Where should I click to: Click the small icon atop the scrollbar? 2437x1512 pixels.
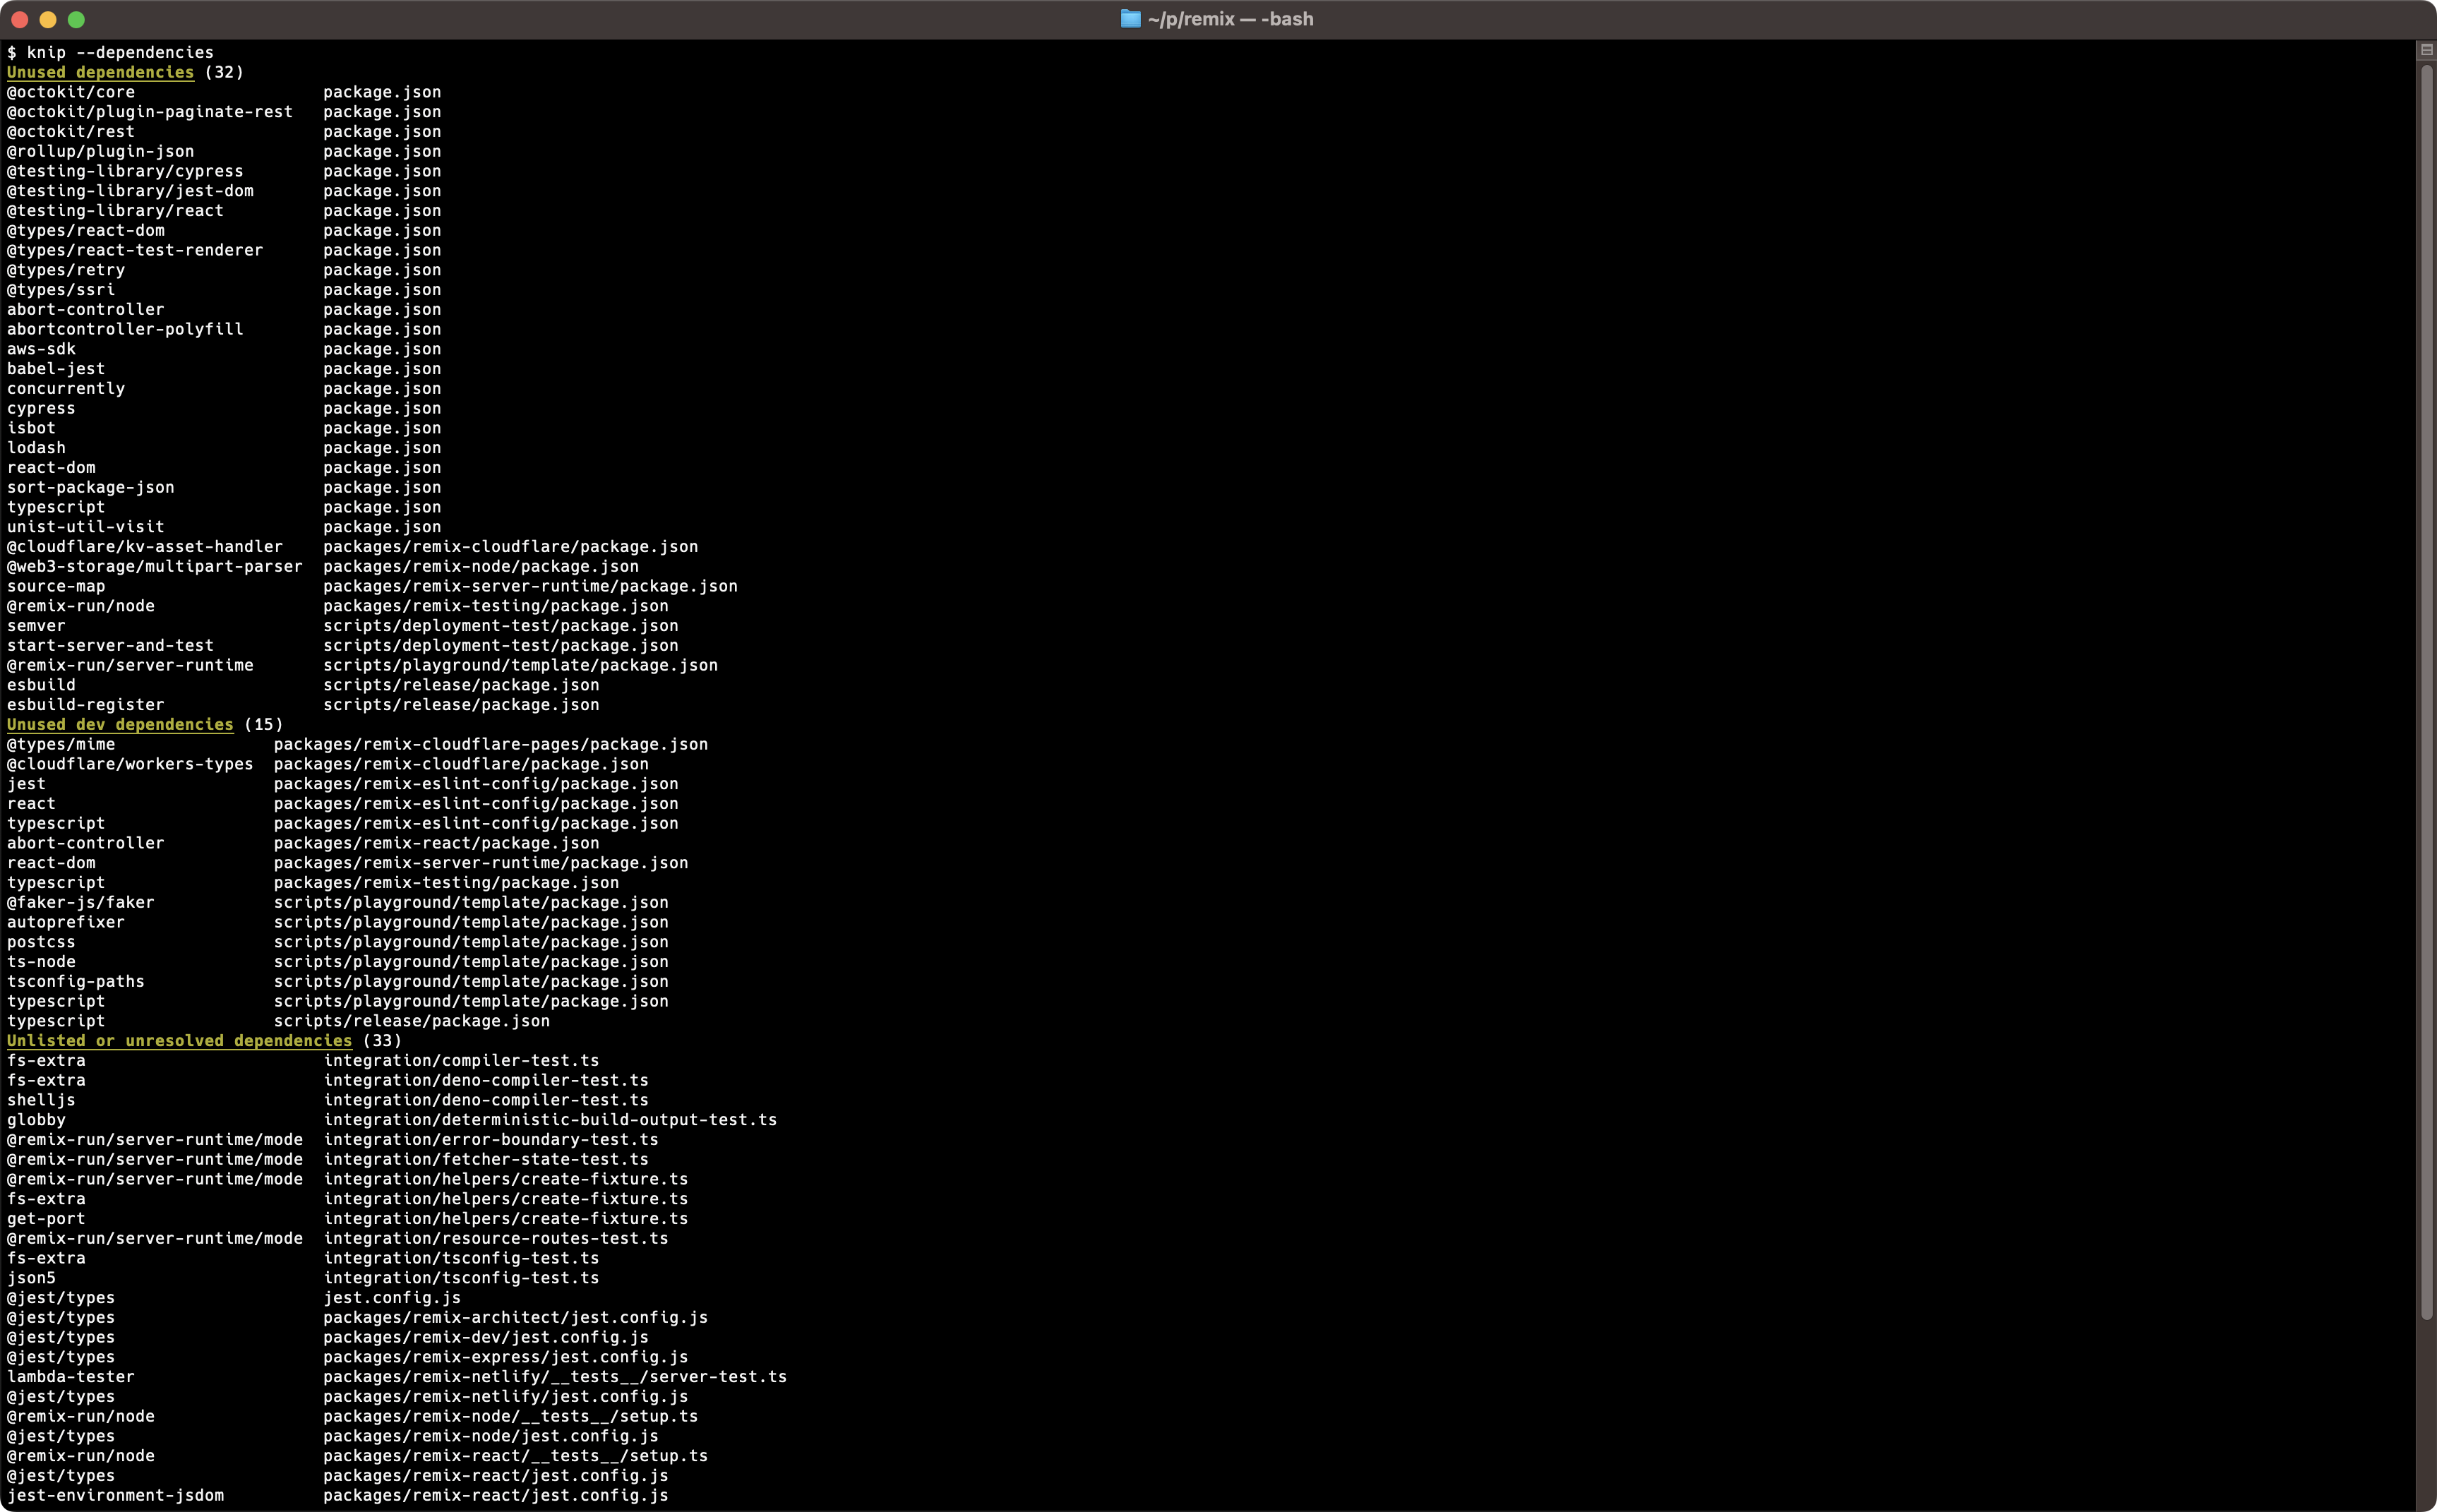(2426, 50)
